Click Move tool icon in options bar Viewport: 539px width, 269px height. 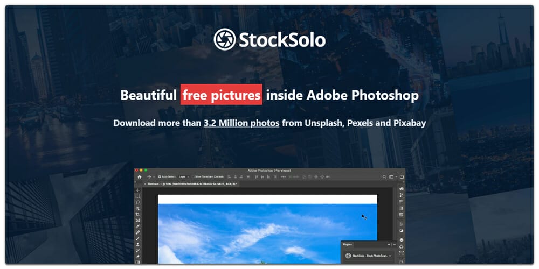point(149,176)
